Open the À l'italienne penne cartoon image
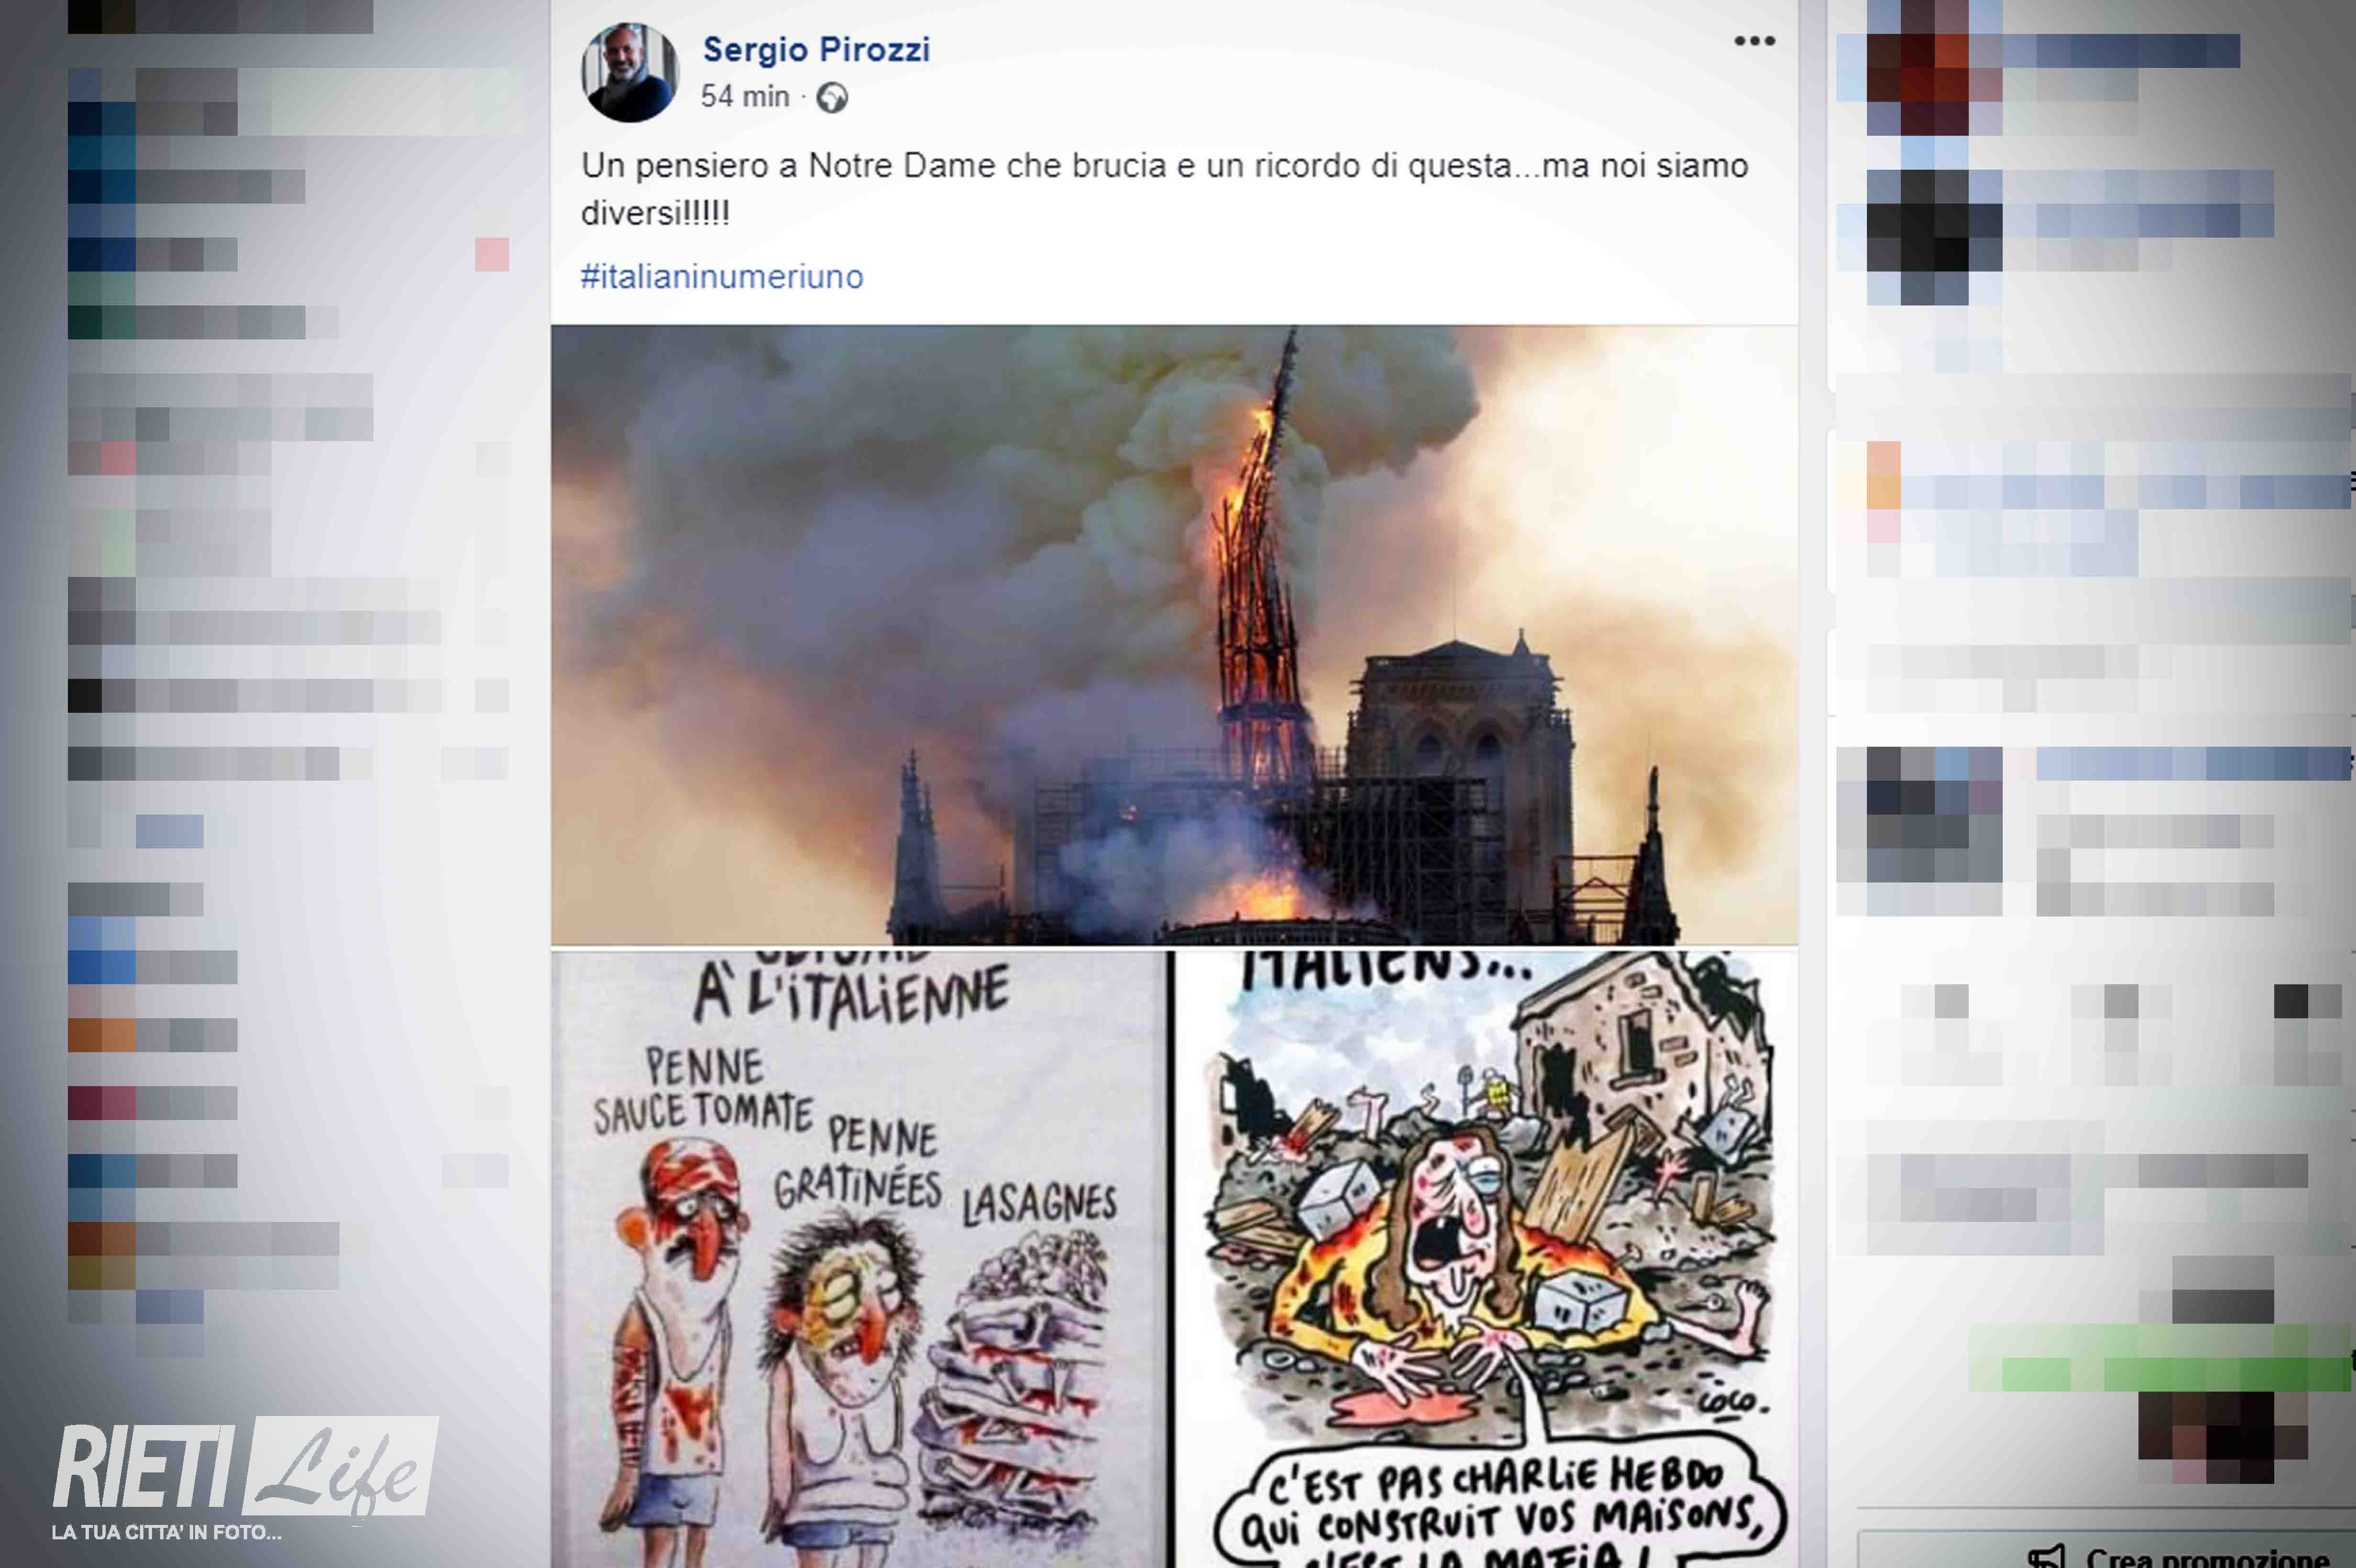The height and width of the screenshot is (1568, 2356). pos(858,1259)
